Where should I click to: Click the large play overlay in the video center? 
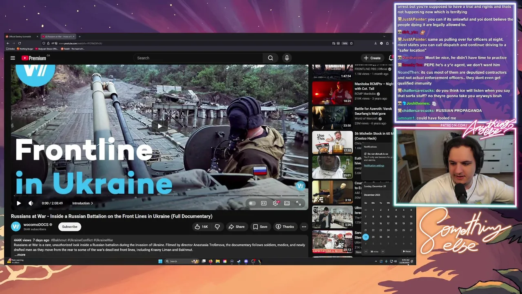[x=159, y=126]
